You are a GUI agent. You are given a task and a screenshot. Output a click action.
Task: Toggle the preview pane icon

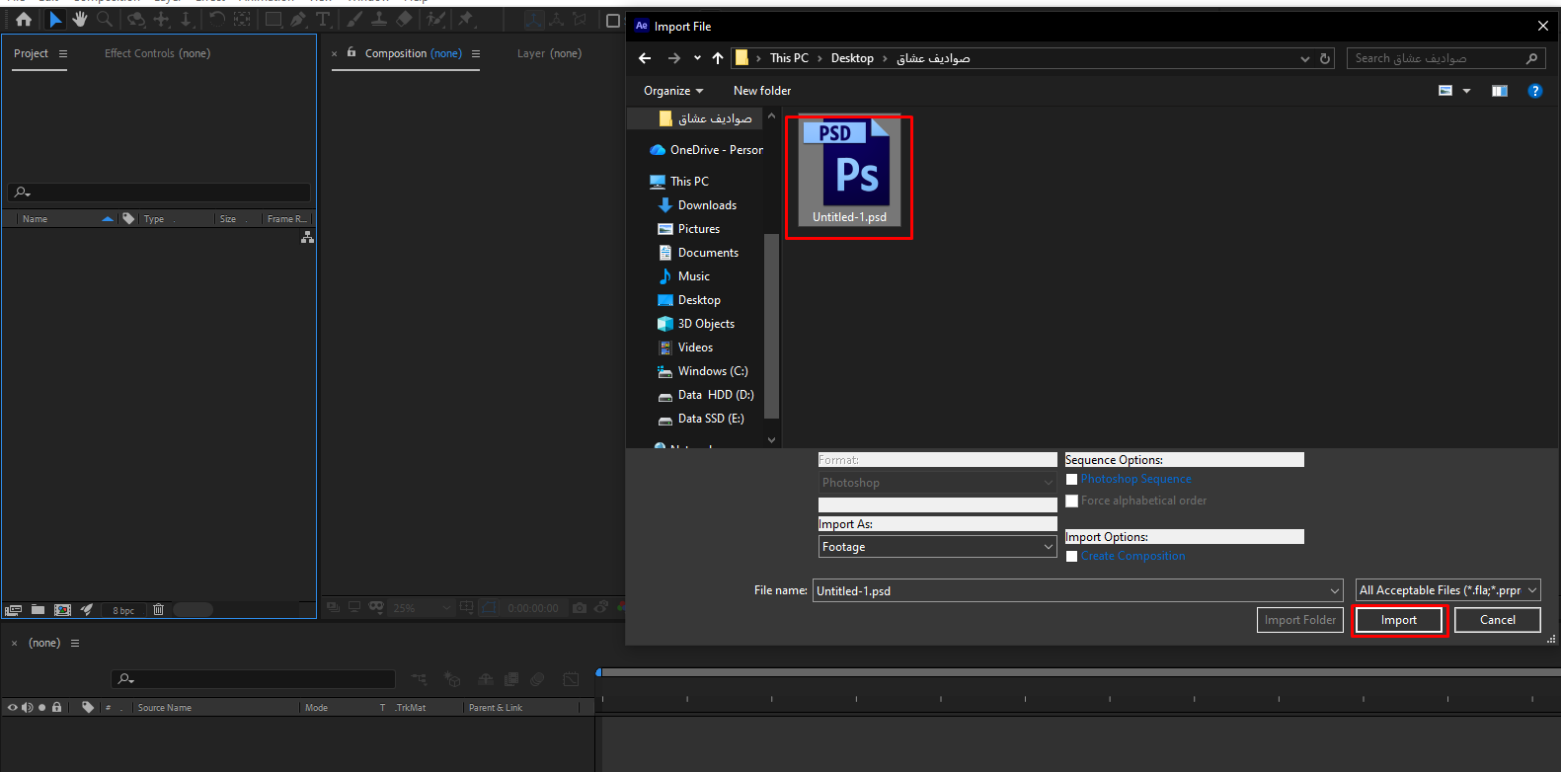[x=1500, y=91]
